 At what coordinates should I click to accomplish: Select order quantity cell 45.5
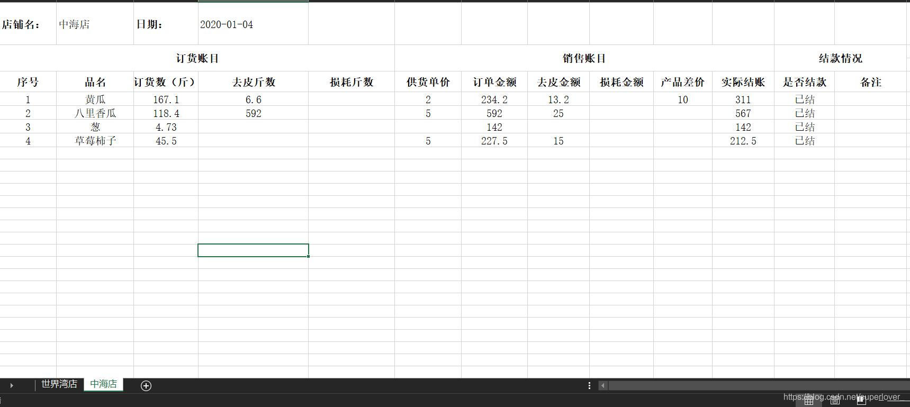tap(166, 141)
